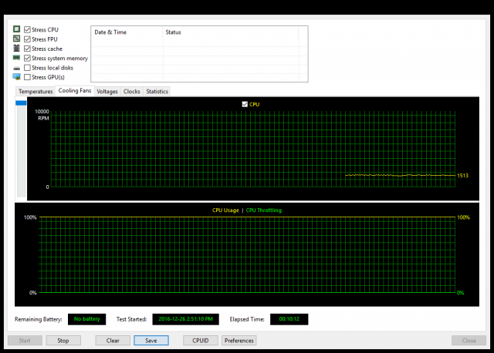This screenshot has height=353, width=494.
Task: Select the Statistics tab
Action: 157,92
